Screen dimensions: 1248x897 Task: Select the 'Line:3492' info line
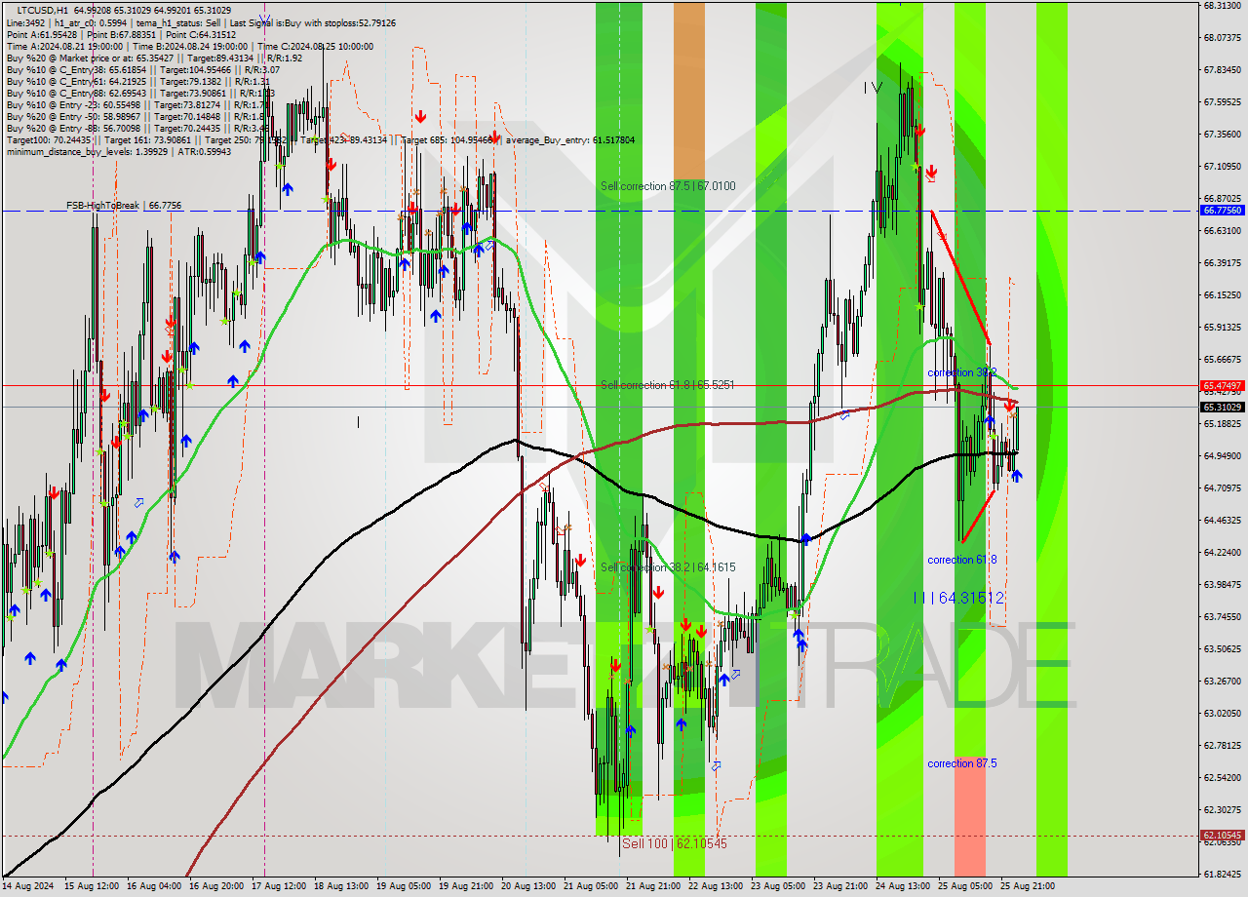200,22
